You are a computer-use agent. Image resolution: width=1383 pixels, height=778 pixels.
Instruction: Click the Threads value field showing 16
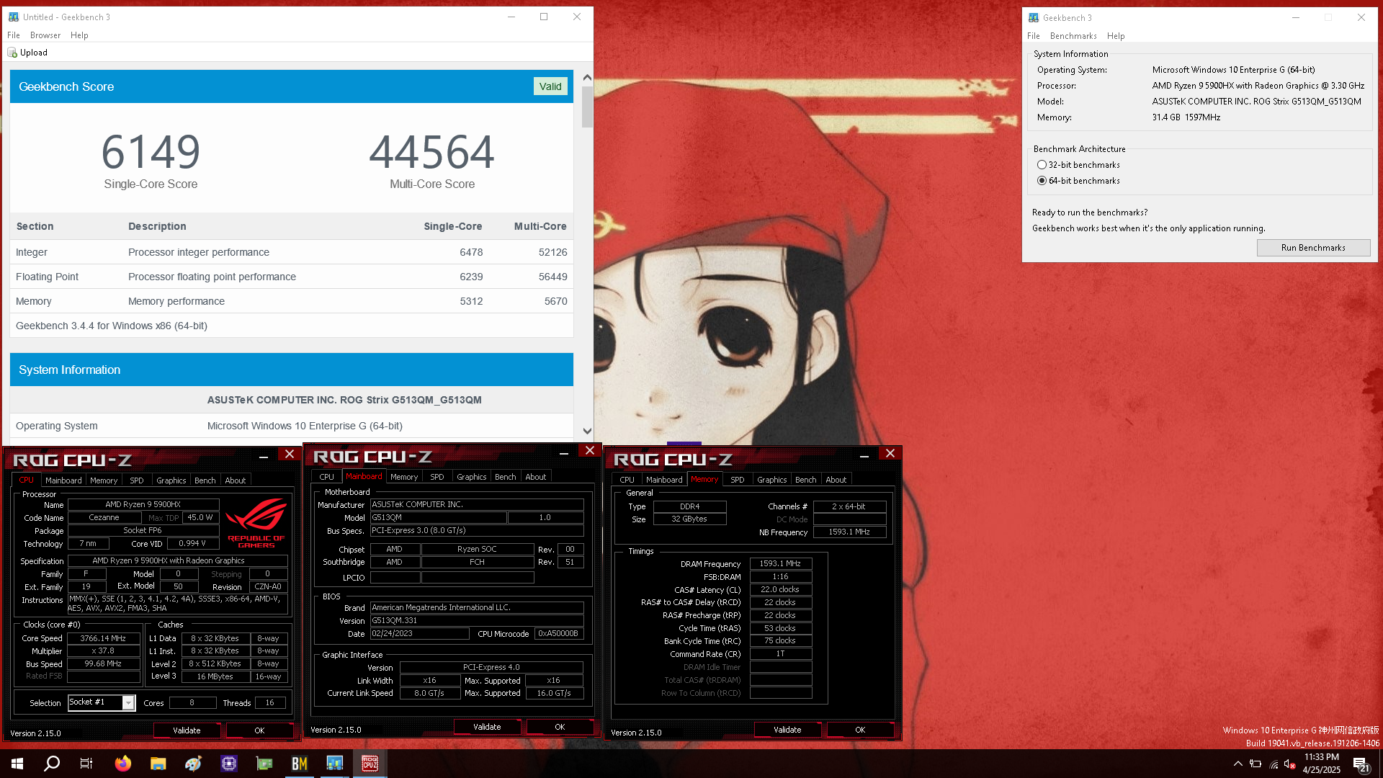(x=269, y=702)
